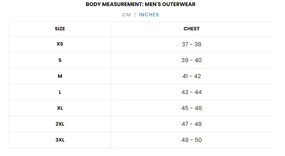Click the 43 - 44 chest value
The width and height of the screenshot is (285, 156).
click(192, 92)
